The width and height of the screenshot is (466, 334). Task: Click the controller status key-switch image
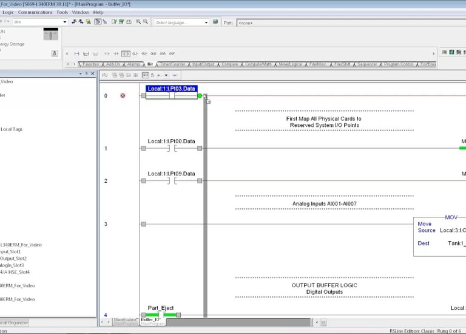[x=51, y=34]
